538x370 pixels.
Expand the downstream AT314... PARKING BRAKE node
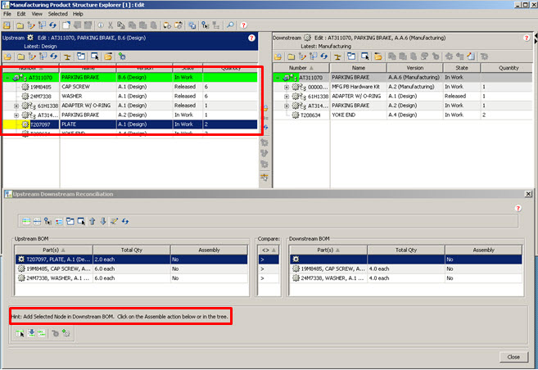tap(287, 106)
